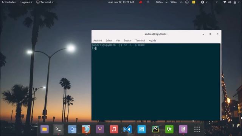Viewport: 242px width, 136px height.
Task: Maximize the terminal window
Action: [x=210, y=34]
